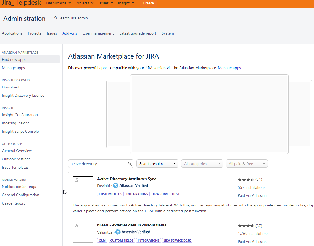Open nFeed app logo thumbnail
The height and width of the screenshot is (246, 314).
[x=83, y=232]
